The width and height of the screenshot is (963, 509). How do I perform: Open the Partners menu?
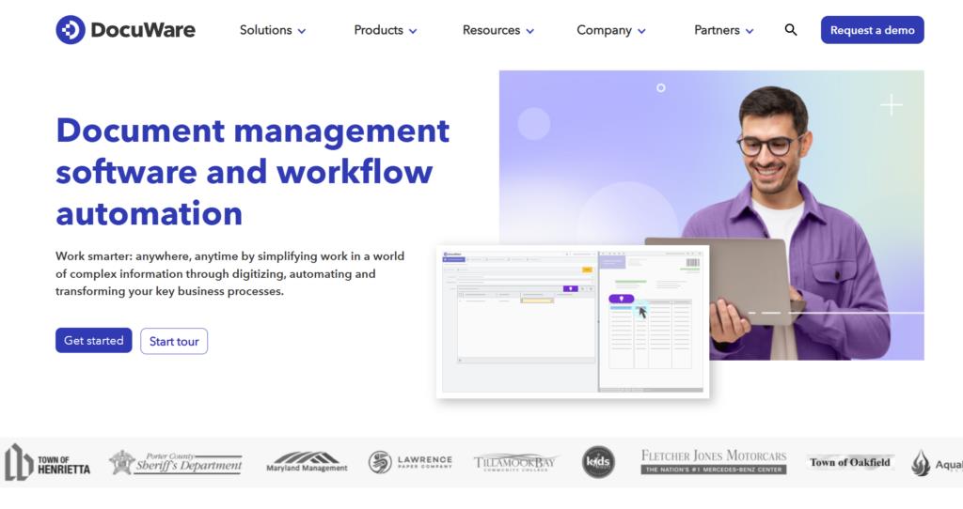(x=724, y=30)
